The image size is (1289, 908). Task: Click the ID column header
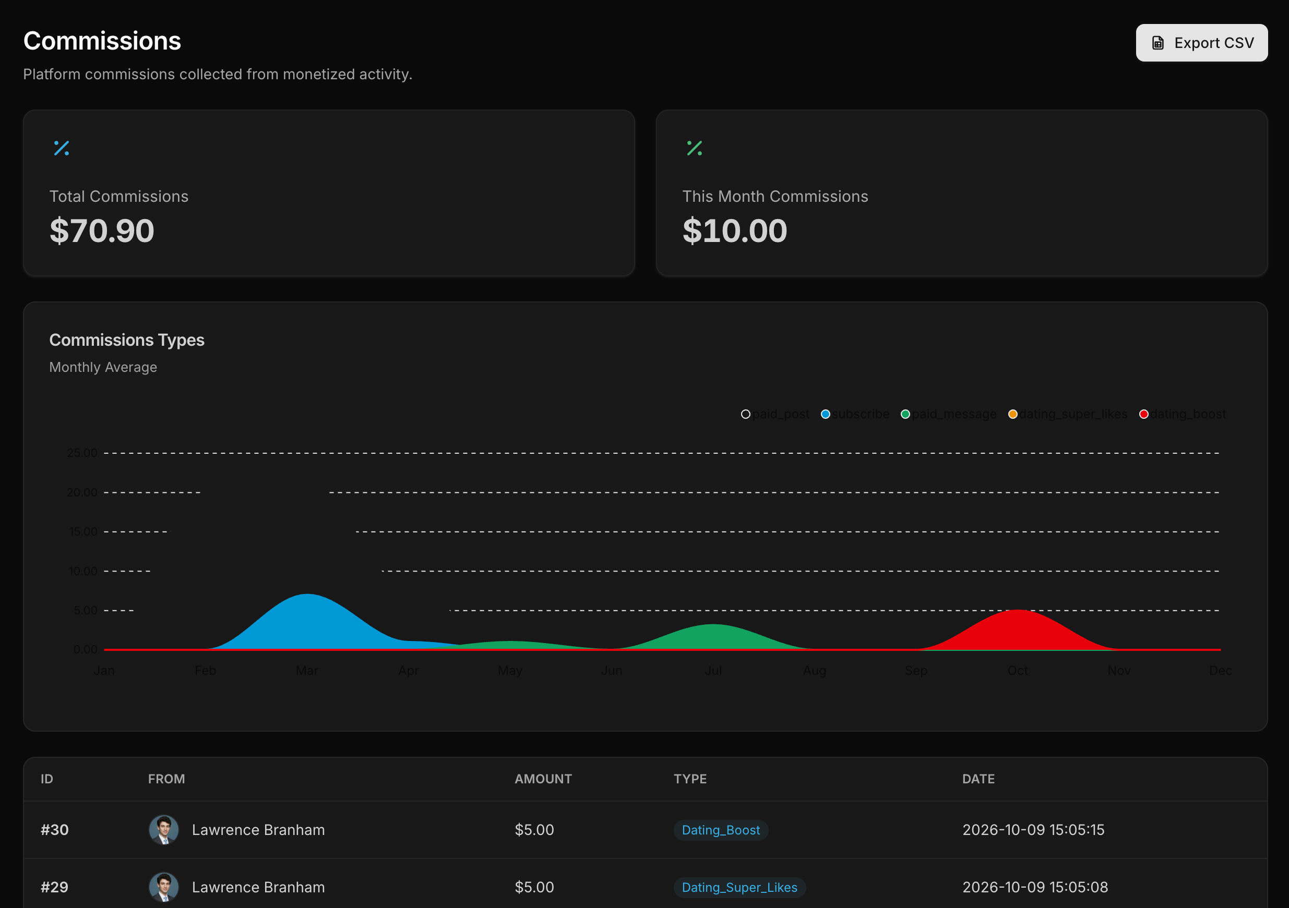pyautogui.click(x=47, y=779)
